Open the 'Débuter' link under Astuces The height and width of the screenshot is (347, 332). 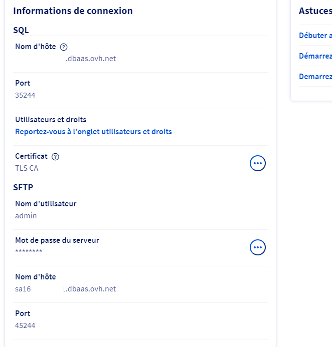pyautogui.click(x=315, y=36)
